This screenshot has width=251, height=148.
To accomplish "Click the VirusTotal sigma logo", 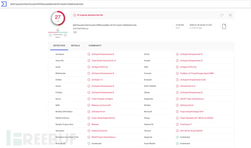I will (x=4, y=4).
